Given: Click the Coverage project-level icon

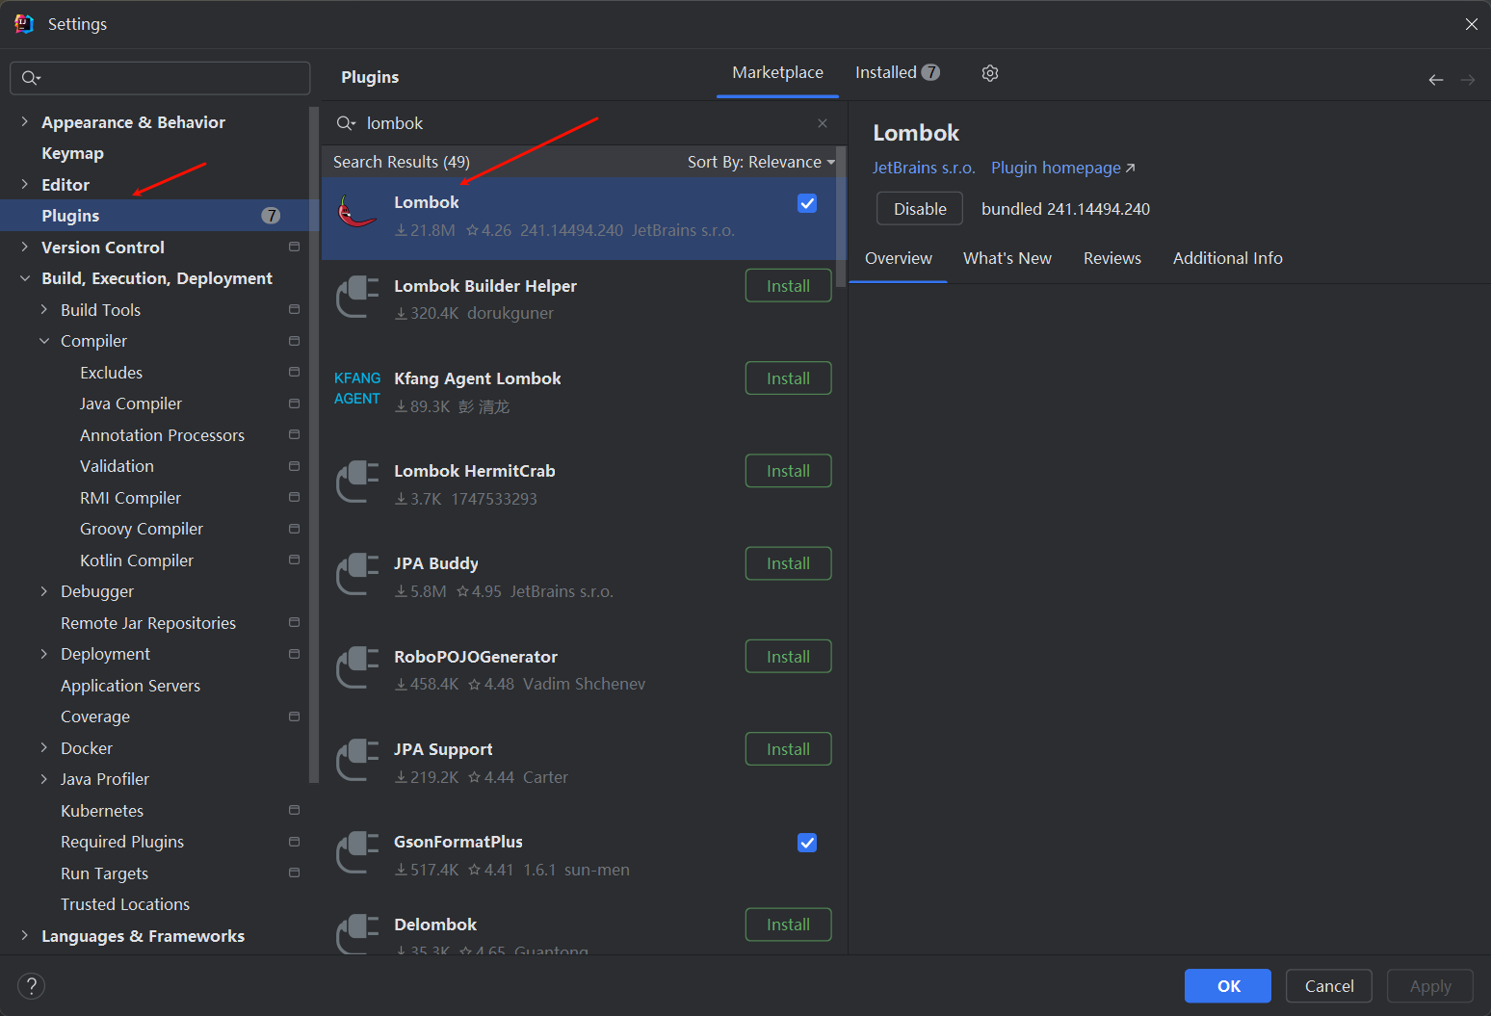Looking at the screenshot, I should coord(294,716).
